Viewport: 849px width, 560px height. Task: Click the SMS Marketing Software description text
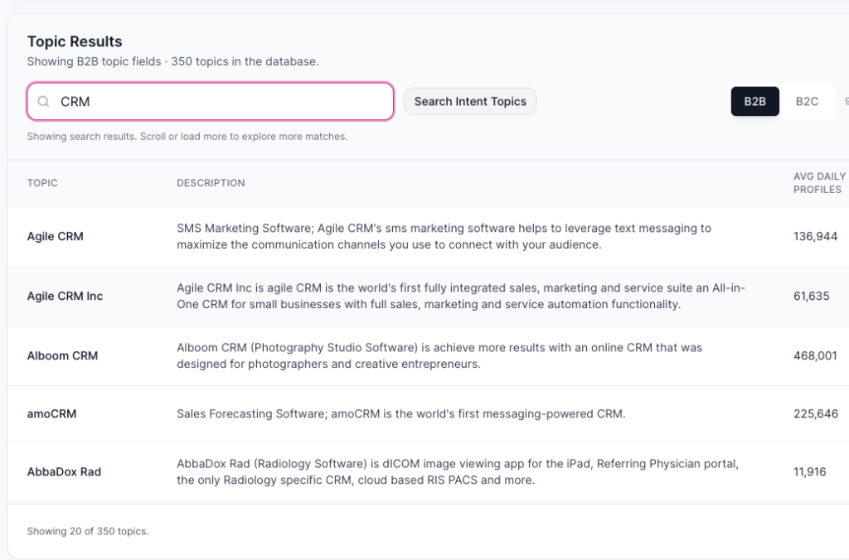click(444, 236)
